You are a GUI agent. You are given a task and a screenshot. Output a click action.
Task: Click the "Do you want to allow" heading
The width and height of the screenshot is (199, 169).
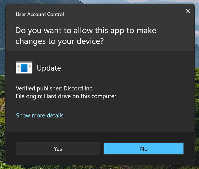[86, 36]
